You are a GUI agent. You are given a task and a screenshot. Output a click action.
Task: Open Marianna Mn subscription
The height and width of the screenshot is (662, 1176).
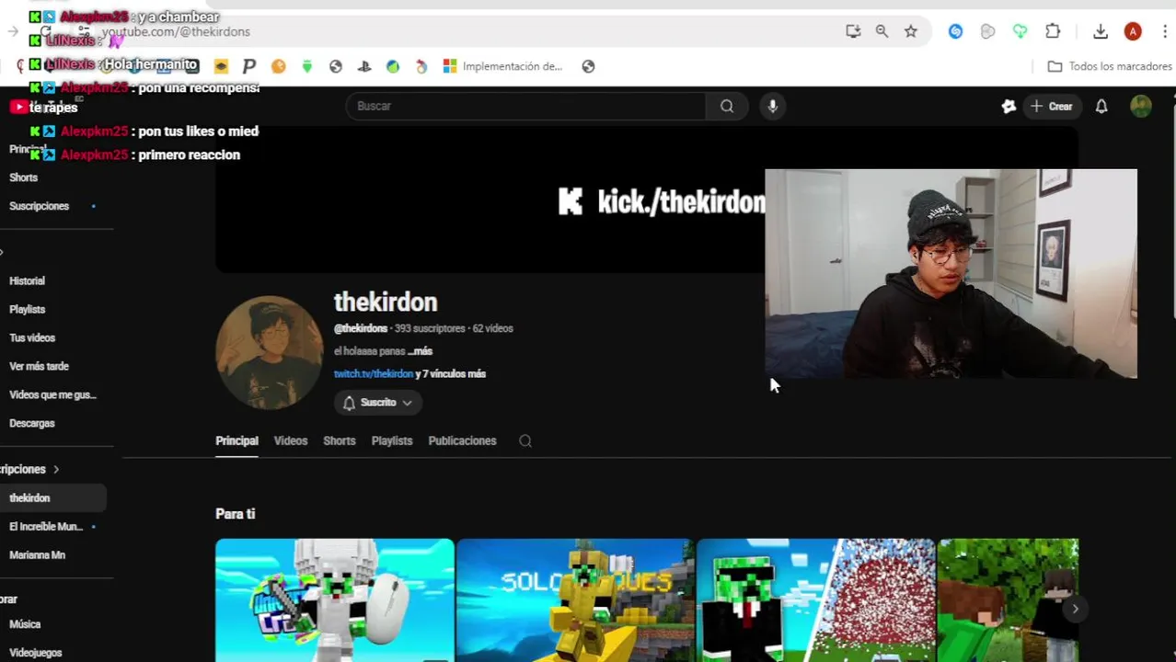37,554
